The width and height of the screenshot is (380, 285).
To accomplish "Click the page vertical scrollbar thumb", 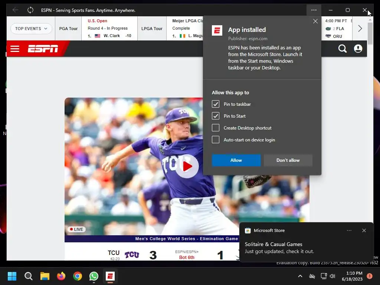I will point(370,33).
